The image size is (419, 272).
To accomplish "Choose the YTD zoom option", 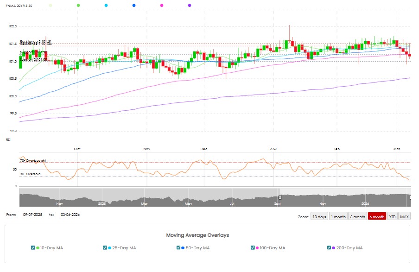I will tap(392, 217).
